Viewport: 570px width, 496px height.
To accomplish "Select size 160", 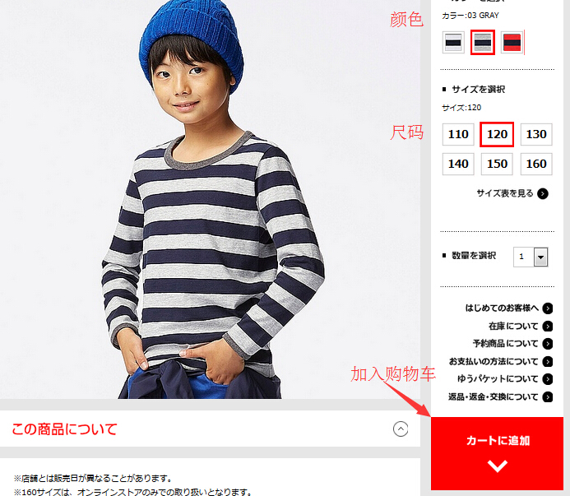I will (x=536, y=164).
